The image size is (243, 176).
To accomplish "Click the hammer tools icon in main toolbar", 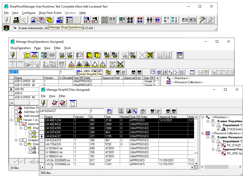I will [x=202, y=20].
